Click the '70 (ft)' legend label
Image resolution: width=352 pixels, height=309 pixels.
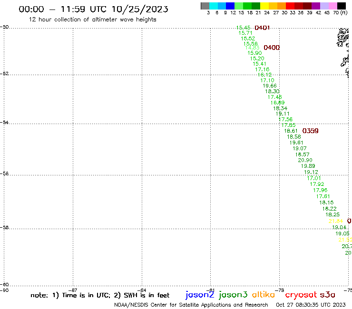(340, 13)
